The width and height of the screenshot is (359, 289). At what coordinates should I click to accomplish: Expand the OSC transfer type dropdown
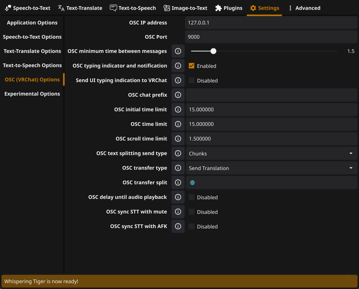click(x=271, y=168)
